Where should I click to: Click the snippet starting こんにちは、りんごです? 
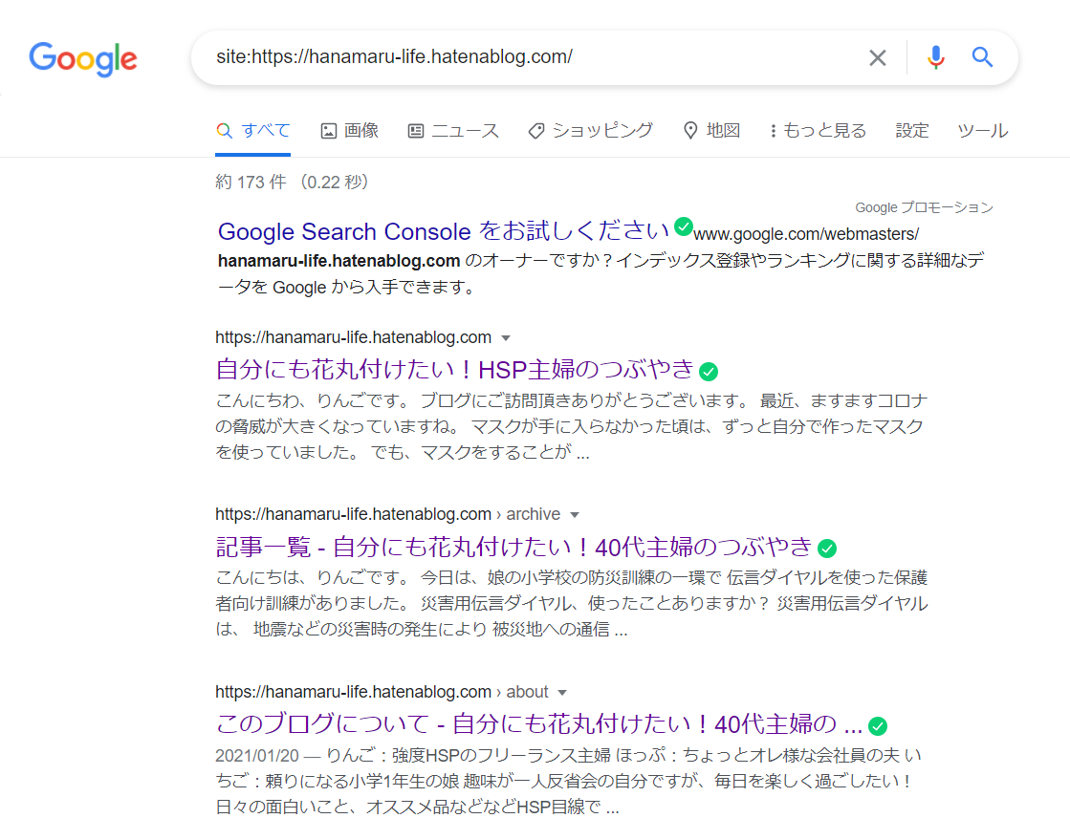tap(572, 603)
